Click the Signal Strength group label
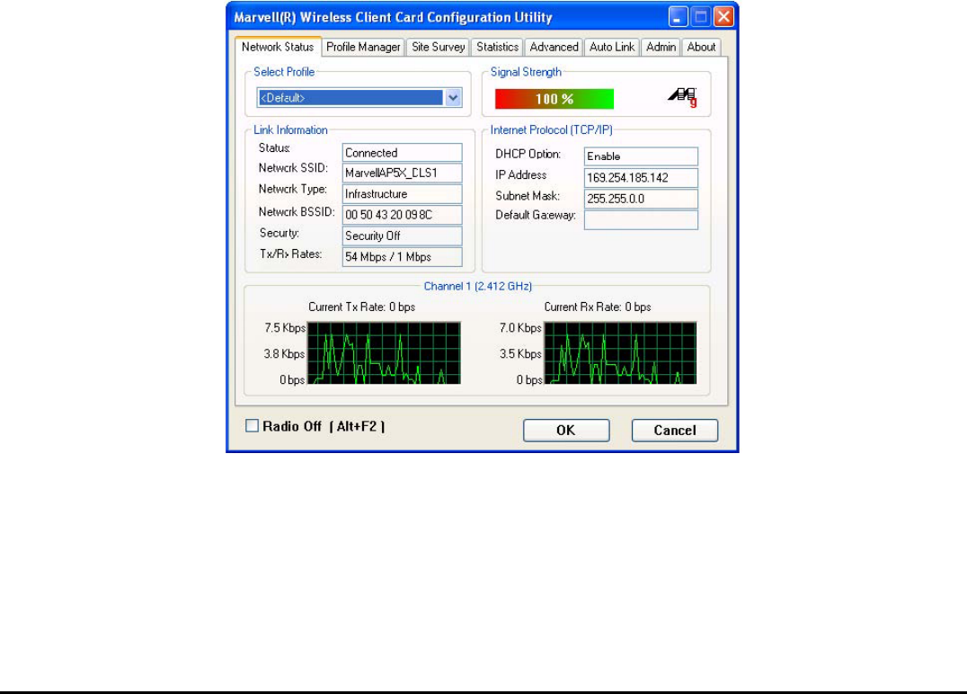This screenshot has height=694, width=967. click(x=526, y=72)
